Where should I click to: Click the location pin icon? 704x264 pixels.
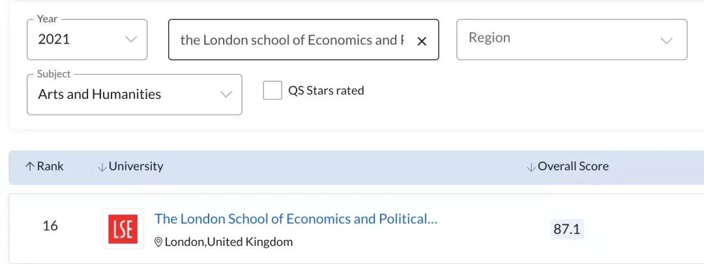(158, 242)
